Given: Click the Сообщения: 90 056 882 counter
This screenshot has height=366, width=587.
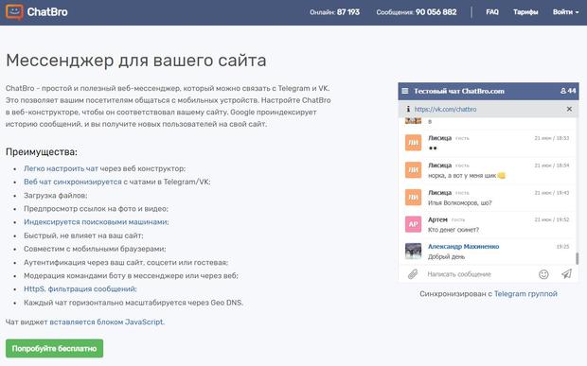Looking at the screenshot, I should [417, 12].
